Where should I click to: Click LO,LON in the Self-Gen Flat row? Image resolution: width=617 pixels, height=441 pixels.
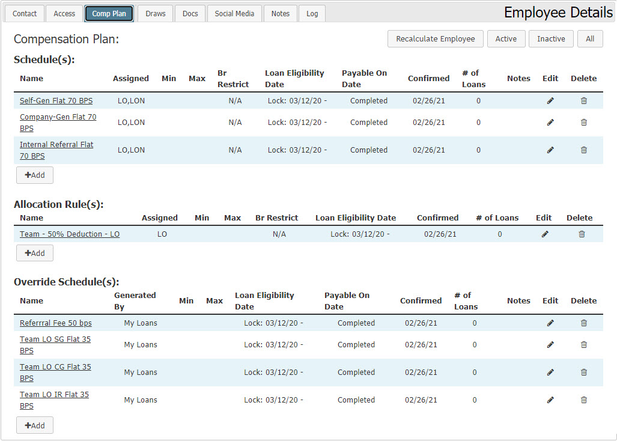tap(131, 101)
